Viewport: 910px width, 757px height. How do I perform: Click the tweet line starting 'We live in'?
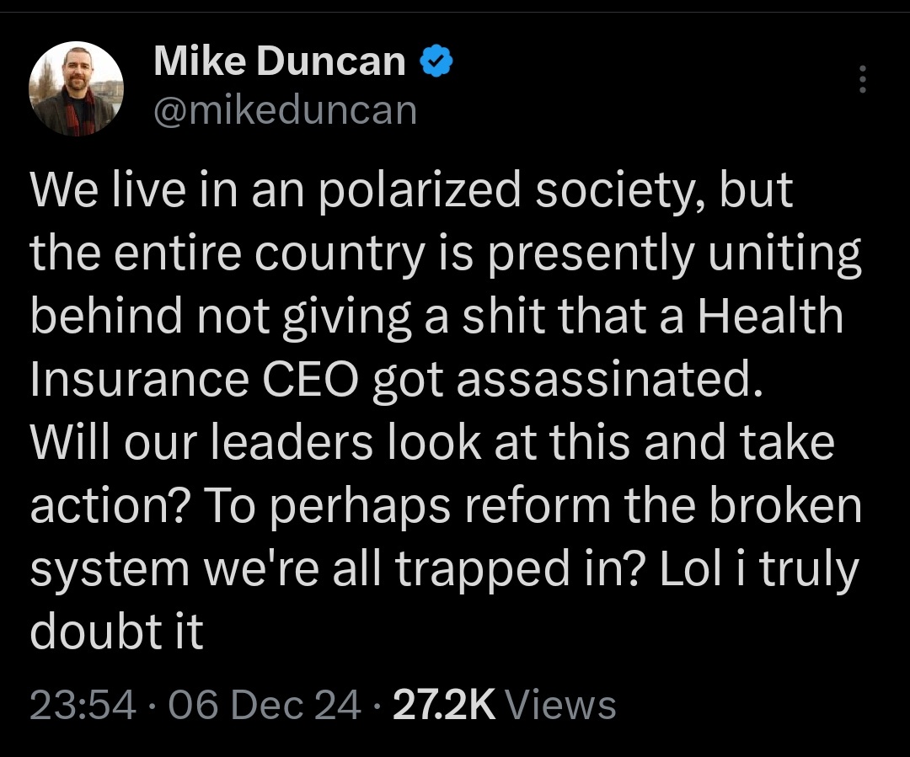pos(411,189)
